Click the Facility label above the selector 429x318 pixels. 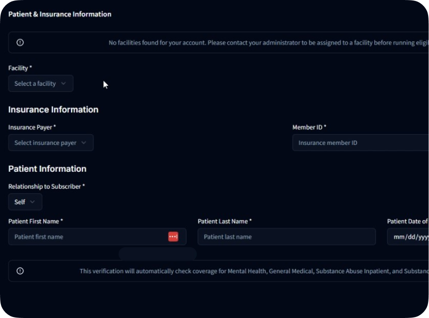[x=20, y=68]
